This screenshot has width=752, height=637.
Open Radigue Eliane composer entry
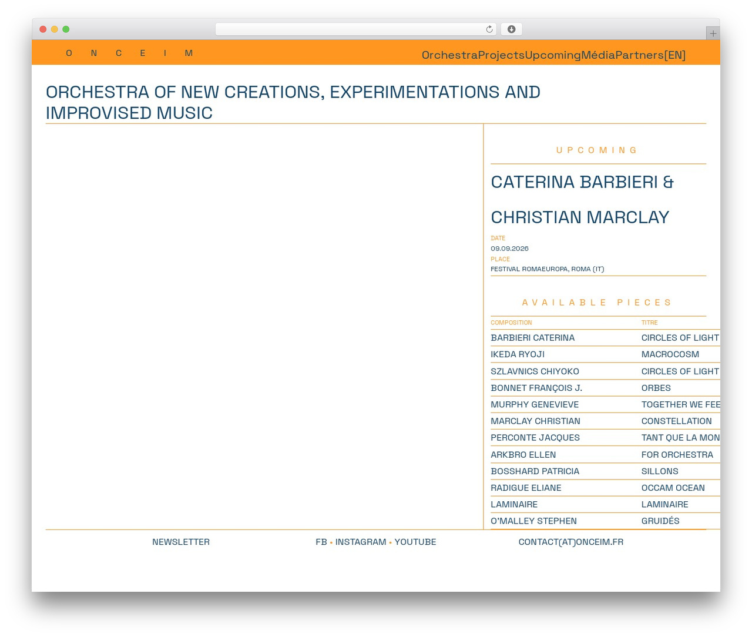[x=526, y=488]
